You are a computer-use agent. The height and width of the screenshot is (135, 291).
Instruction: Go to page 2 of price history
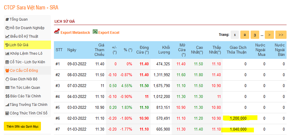244,35
